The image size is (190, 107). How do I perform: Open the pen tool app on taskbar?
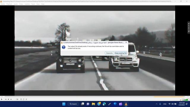click(110, 104)
